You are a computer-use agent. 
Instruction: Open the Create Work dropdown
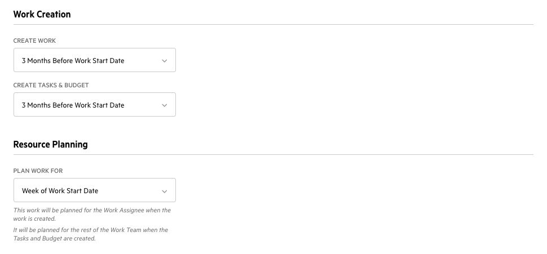point(94,60)
